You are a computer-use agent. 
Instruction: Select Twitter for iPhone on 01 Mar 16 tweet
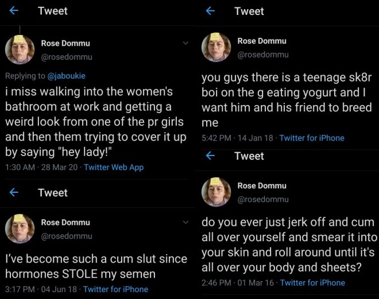point(312,282)
